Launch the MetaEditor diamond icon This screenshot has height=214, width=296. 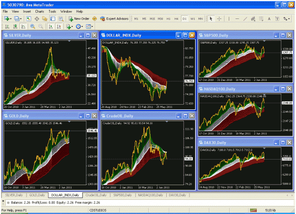(95, 18)
